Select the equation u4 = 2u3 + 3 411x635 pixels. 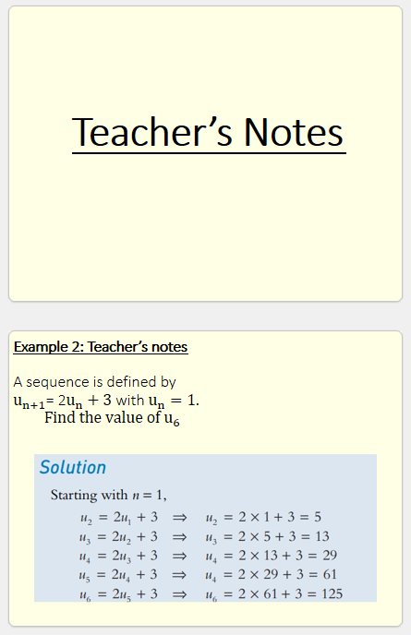[x=119, y=556]
